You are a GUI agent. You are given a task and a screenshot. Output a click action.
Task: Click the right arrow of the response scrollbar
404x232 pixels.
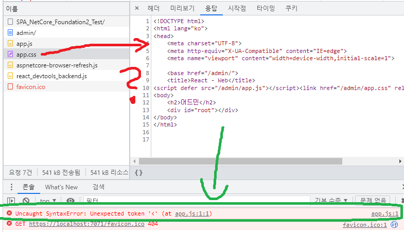click(x=400, y=161)
